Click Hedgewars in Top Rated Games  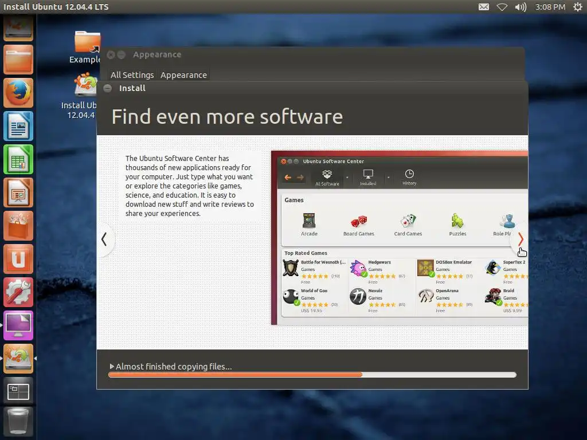378,271
